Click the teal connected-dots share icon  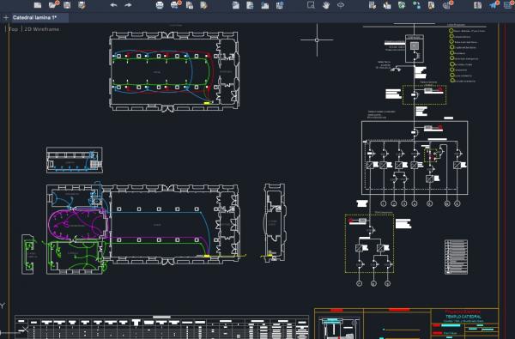(x=416, y=5)
